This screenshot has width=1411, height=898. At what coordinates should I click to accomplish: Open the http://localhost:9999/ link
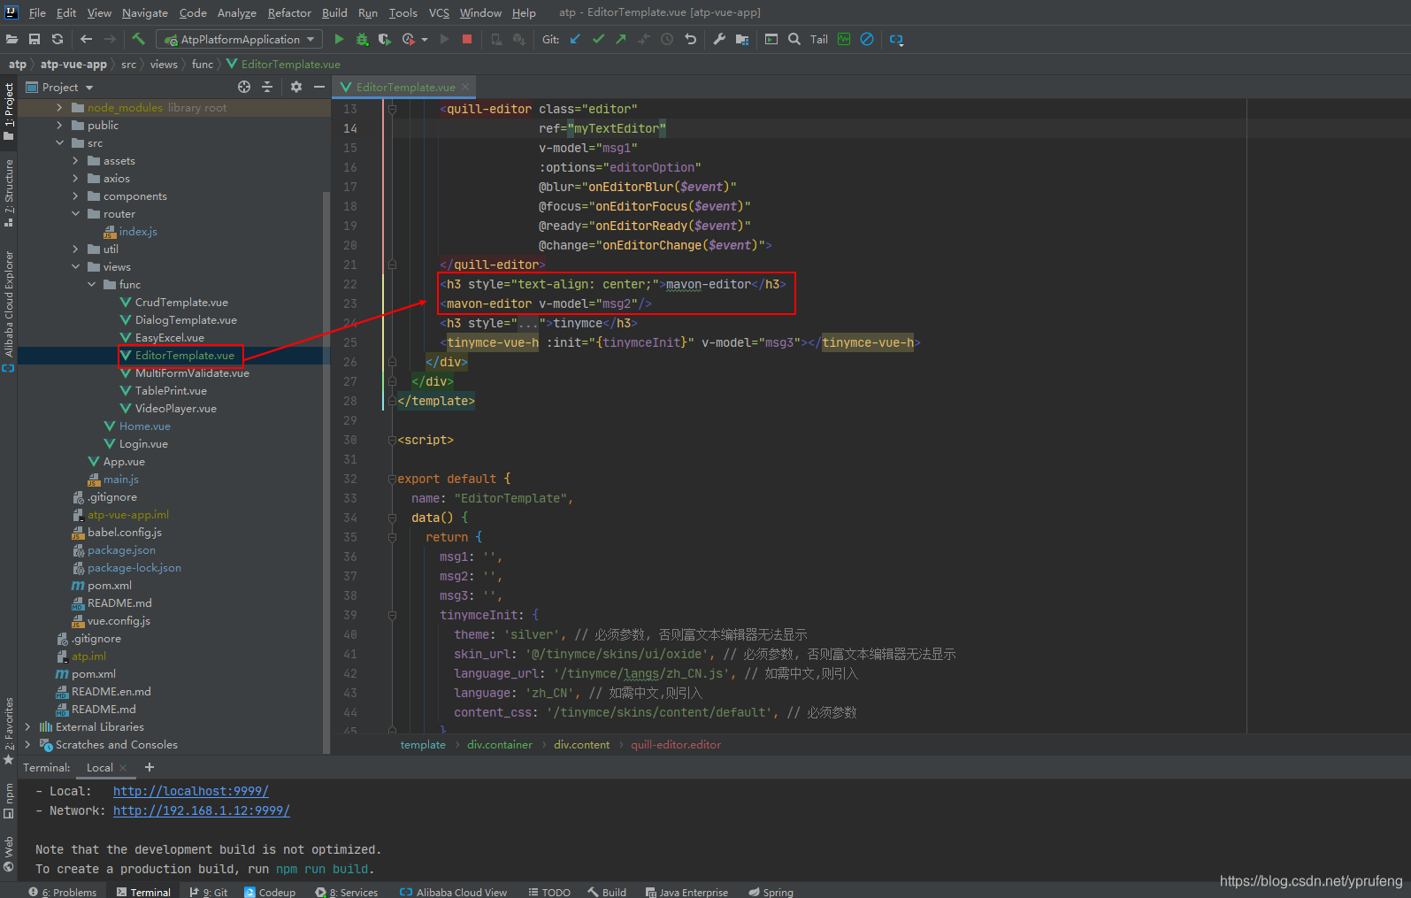pos(190,791)
